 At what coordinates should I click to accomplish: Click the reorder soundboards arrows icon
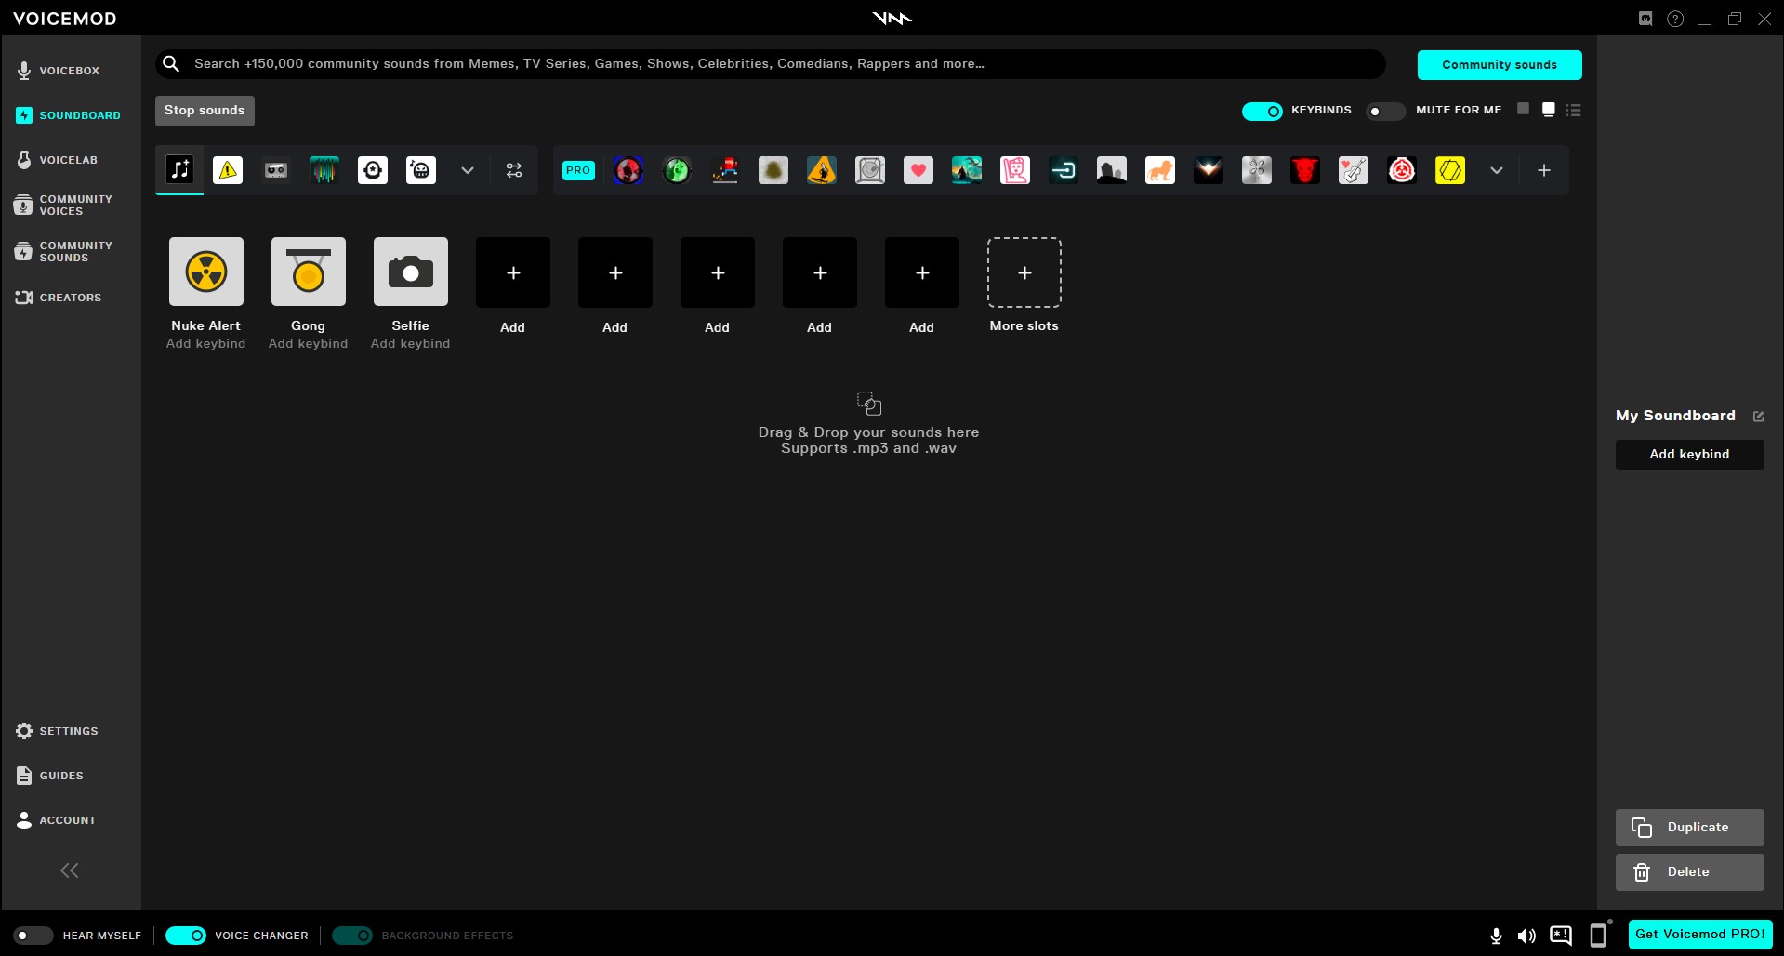pos(514,170)
